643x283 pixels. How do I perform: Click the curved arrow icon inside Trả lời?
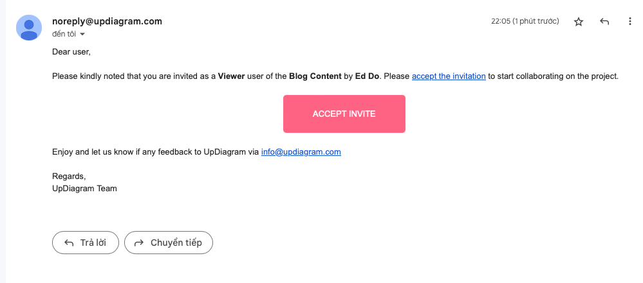(69, 243)
